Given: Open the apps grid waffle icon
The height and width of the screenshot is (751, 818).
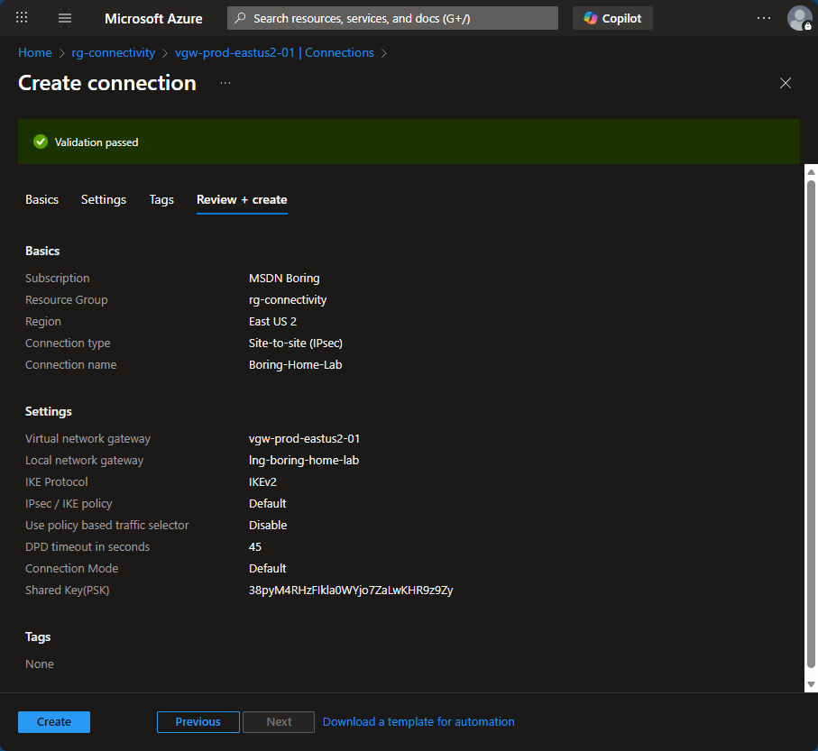Looking at the screenshot, I should (22, 18).
